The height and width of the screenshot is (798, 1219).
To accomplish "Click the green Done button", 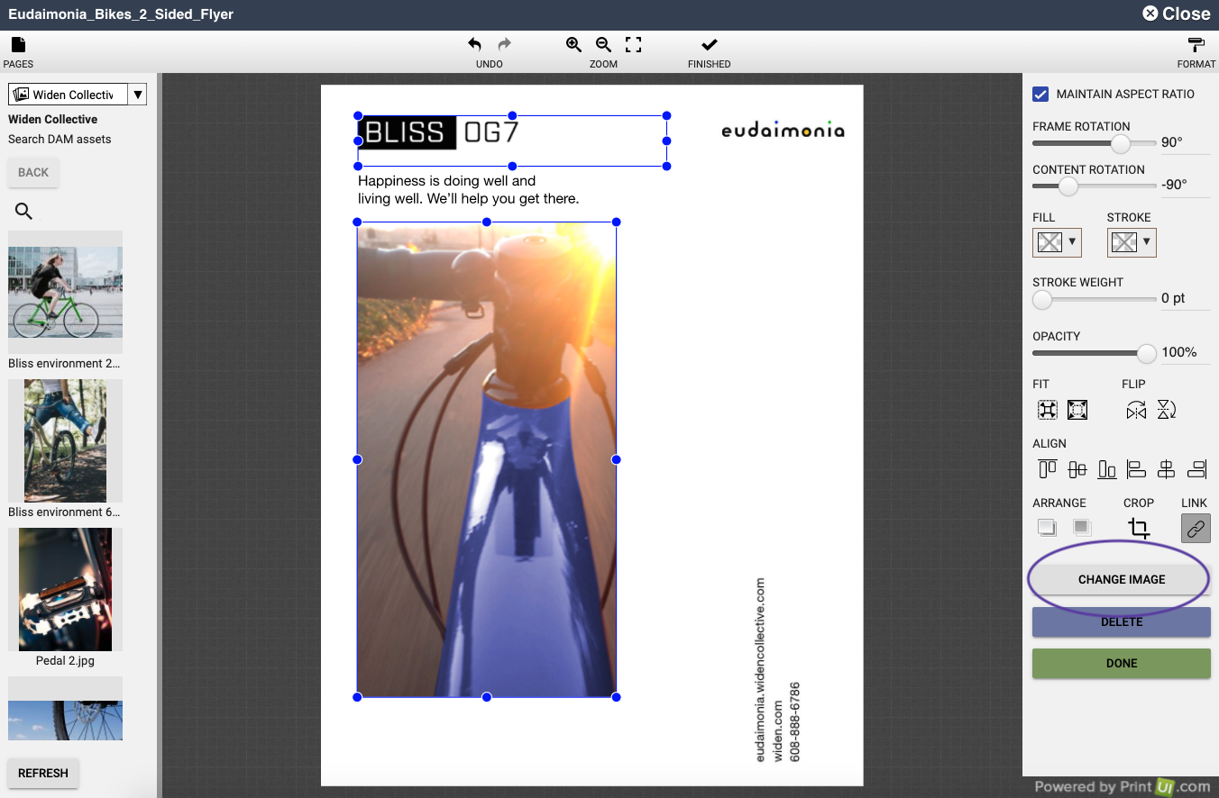I will [x=1122, y=663].
